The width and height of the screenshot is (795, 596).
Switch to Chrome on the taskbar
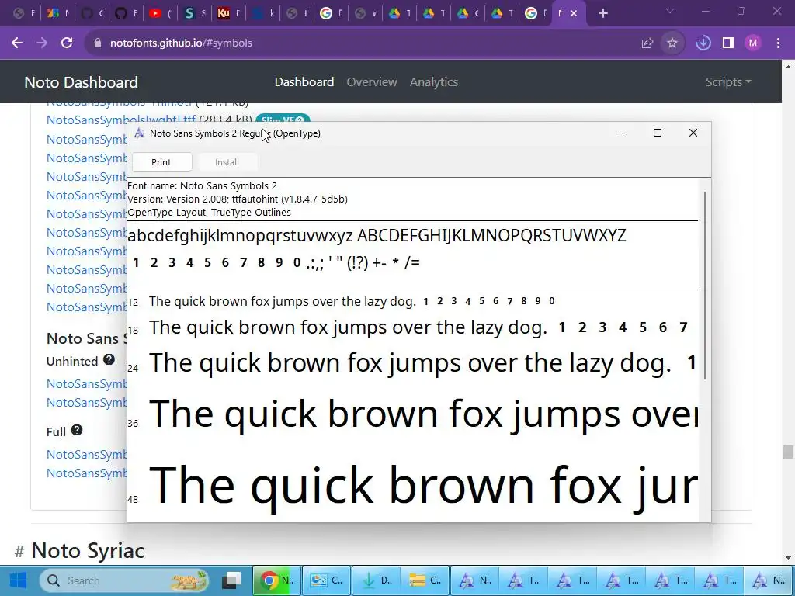277,580
